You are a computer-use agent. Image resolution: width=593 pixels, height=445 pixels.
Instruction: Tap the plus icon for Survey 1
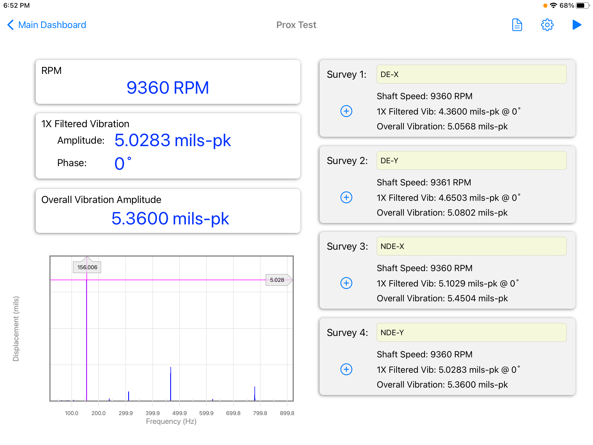coord(346,111)
